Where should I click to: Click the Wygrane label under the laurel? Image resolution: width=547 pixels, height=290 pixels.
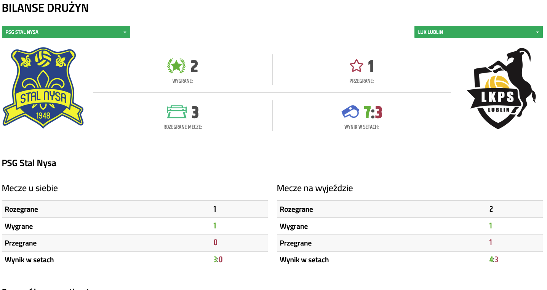(x=182, y=81)
